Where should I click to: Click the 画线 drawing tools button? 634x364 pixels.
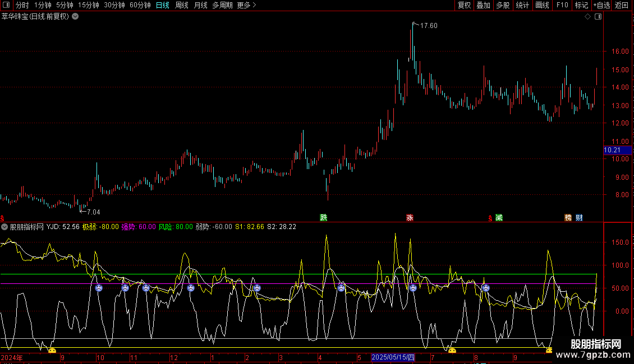[542, 5]
